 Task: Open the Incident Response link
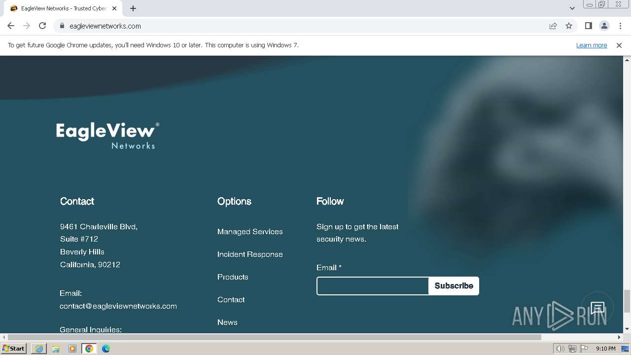[250, 254]
